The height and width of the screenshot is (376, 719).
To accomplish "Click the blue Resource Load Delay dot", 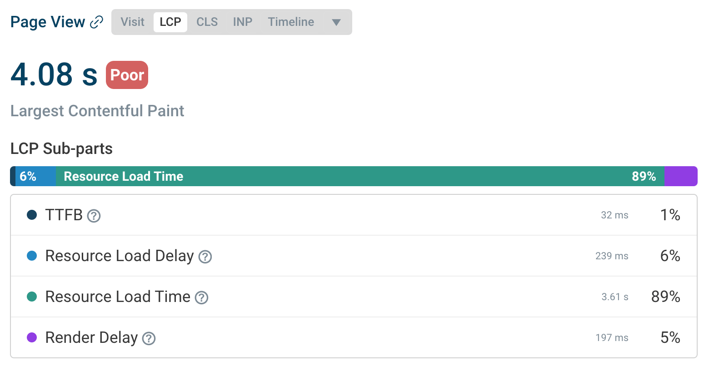I will (x=31, y=256).
